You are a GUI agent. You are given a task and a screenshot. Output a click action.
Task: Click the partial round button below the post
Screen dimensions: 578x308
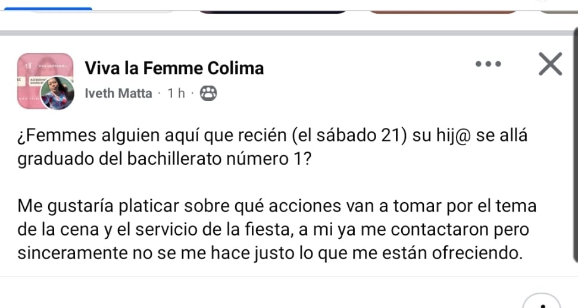[x=541, y=301]
